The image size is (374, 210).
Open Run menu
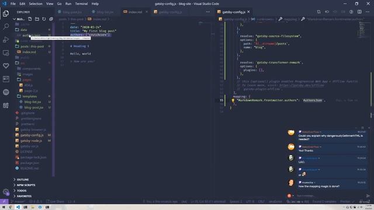coord(68,3)
